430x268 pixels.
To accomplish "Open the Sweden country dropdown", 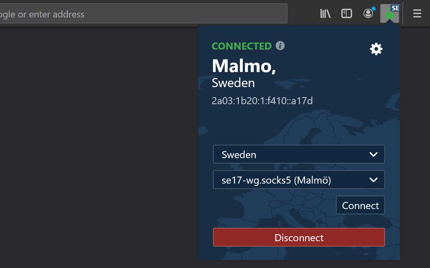I will tap(299, 154).
